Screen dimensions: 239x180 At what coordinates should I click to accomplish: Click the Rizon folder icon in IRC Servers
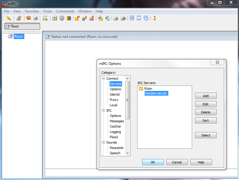pyautogui.click(x=141, y=89)
